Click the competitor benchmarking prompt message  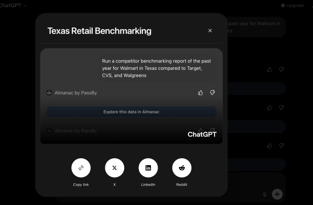tap(157, 68)
